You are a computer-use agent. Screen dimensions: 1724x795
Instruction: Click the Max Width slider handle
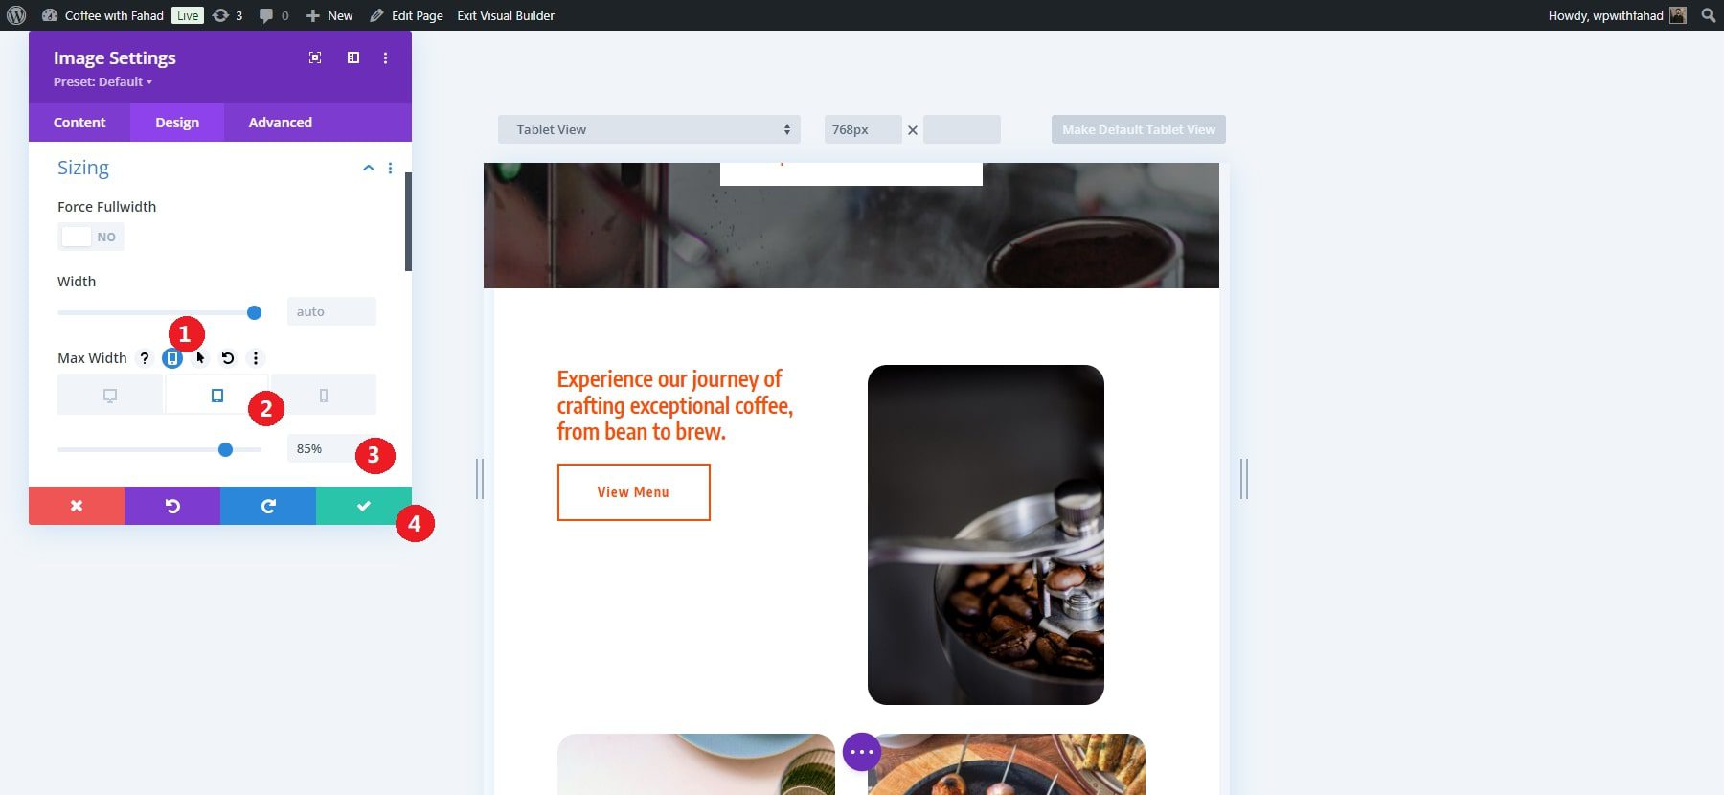click(226, 449)
